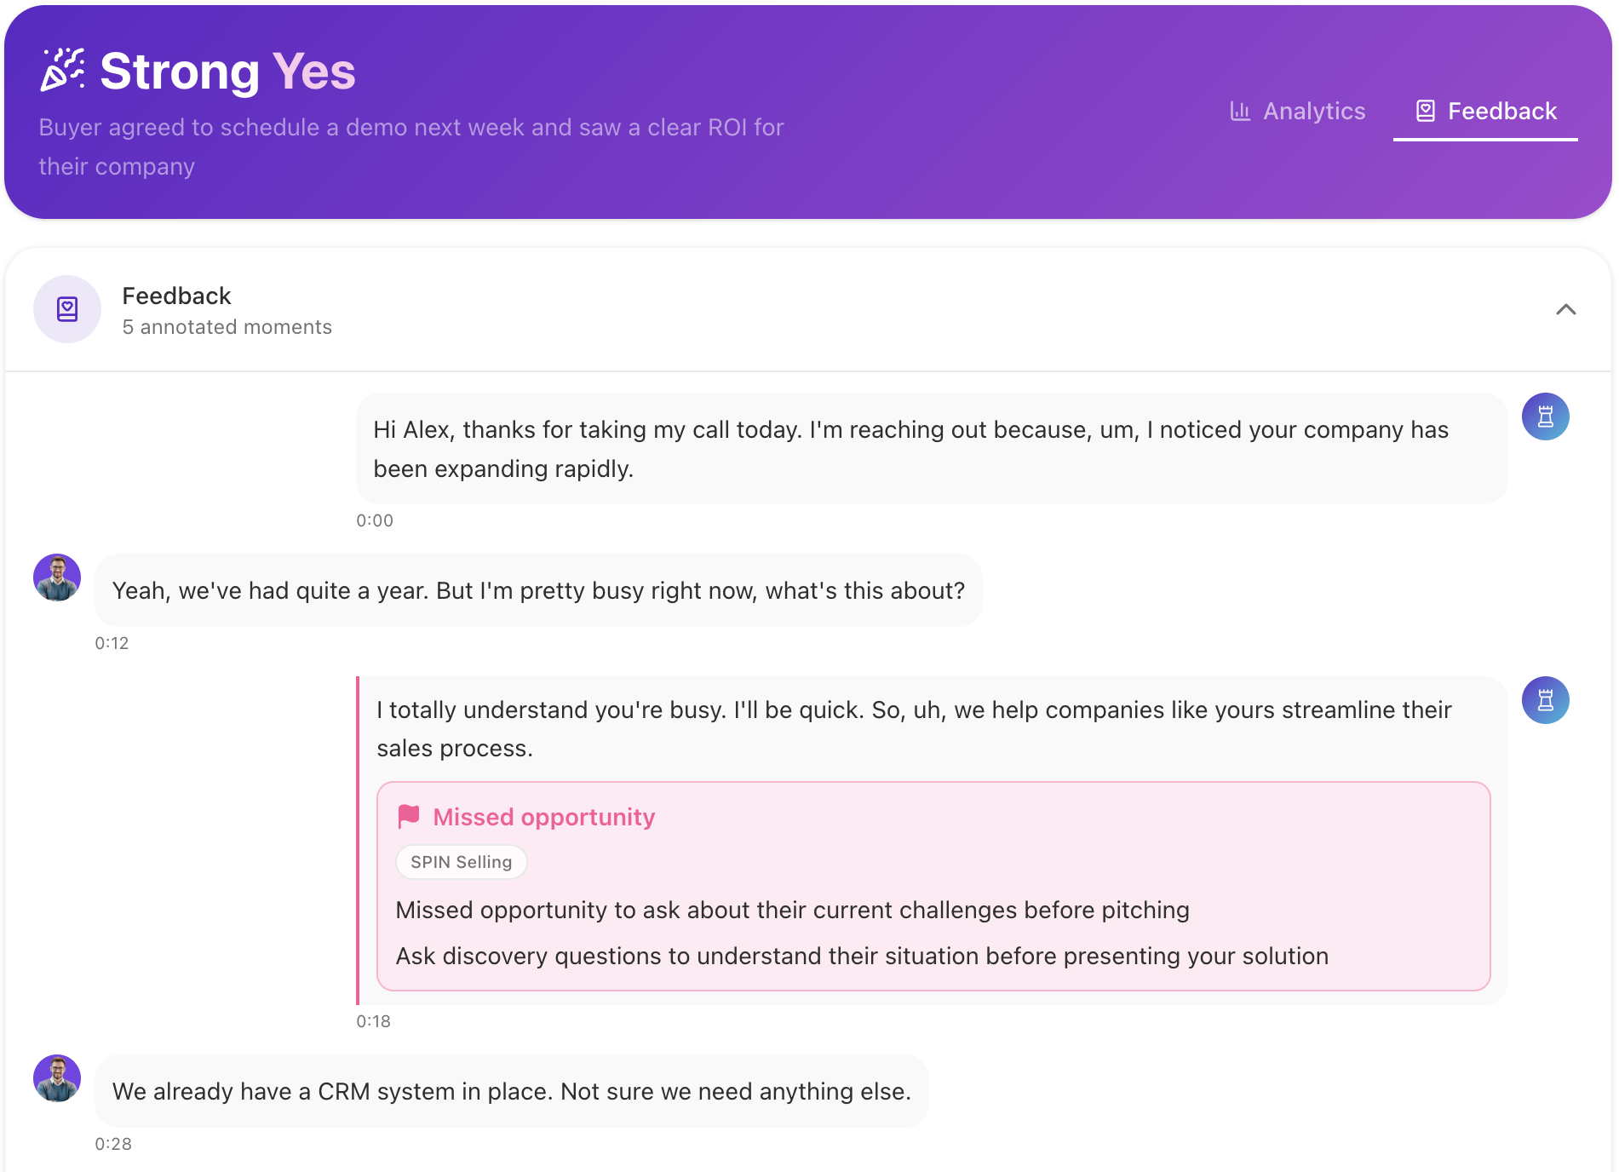Select the buyer's avatar at 0:12

56,577
